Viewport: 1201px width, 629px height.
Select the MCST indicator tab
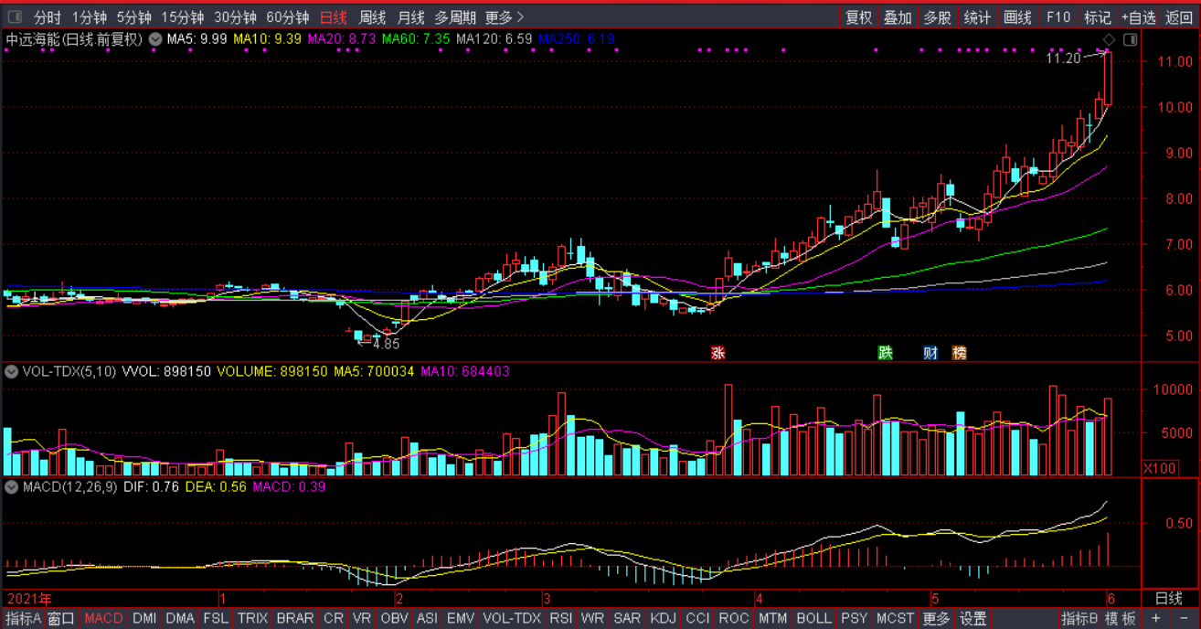[x=896, y=619]
